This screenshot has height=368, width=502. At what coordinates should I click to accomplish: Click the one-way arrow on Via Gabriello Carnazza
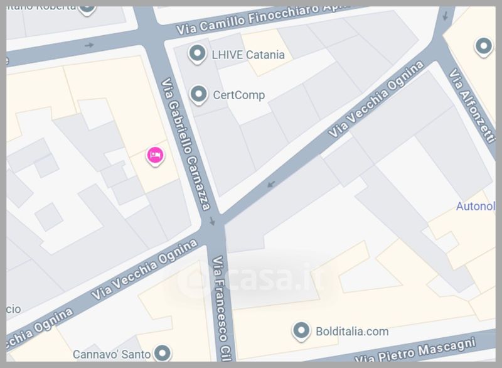(212, 221)
